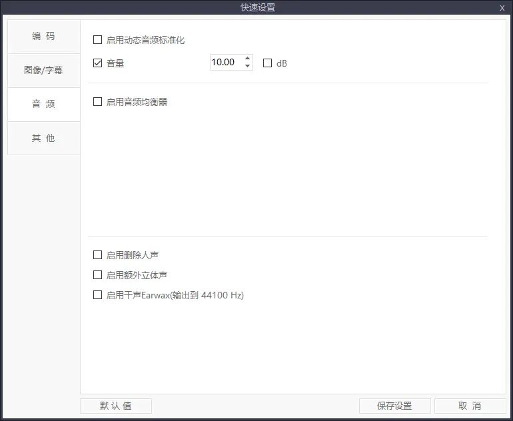Screen dimensions: 513x421
Task: Select the 音频 tab
Action: click(43, 104)
